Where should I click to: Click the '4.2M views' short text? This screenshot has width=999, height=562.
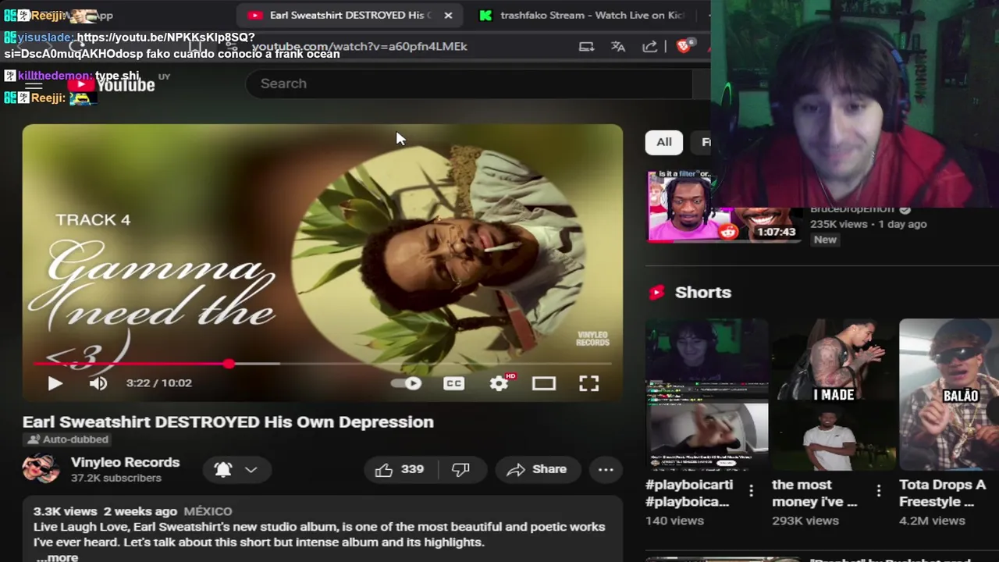click(932, 521)
